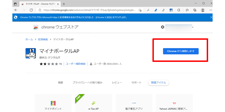Open the Extensions puzzle icon

(x=179, y=10)
